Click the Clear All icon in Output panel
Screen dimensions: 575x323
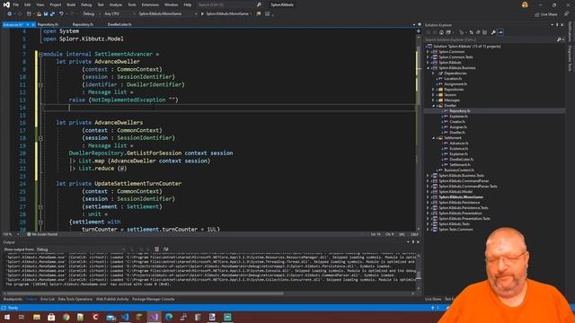coord(156,249)
